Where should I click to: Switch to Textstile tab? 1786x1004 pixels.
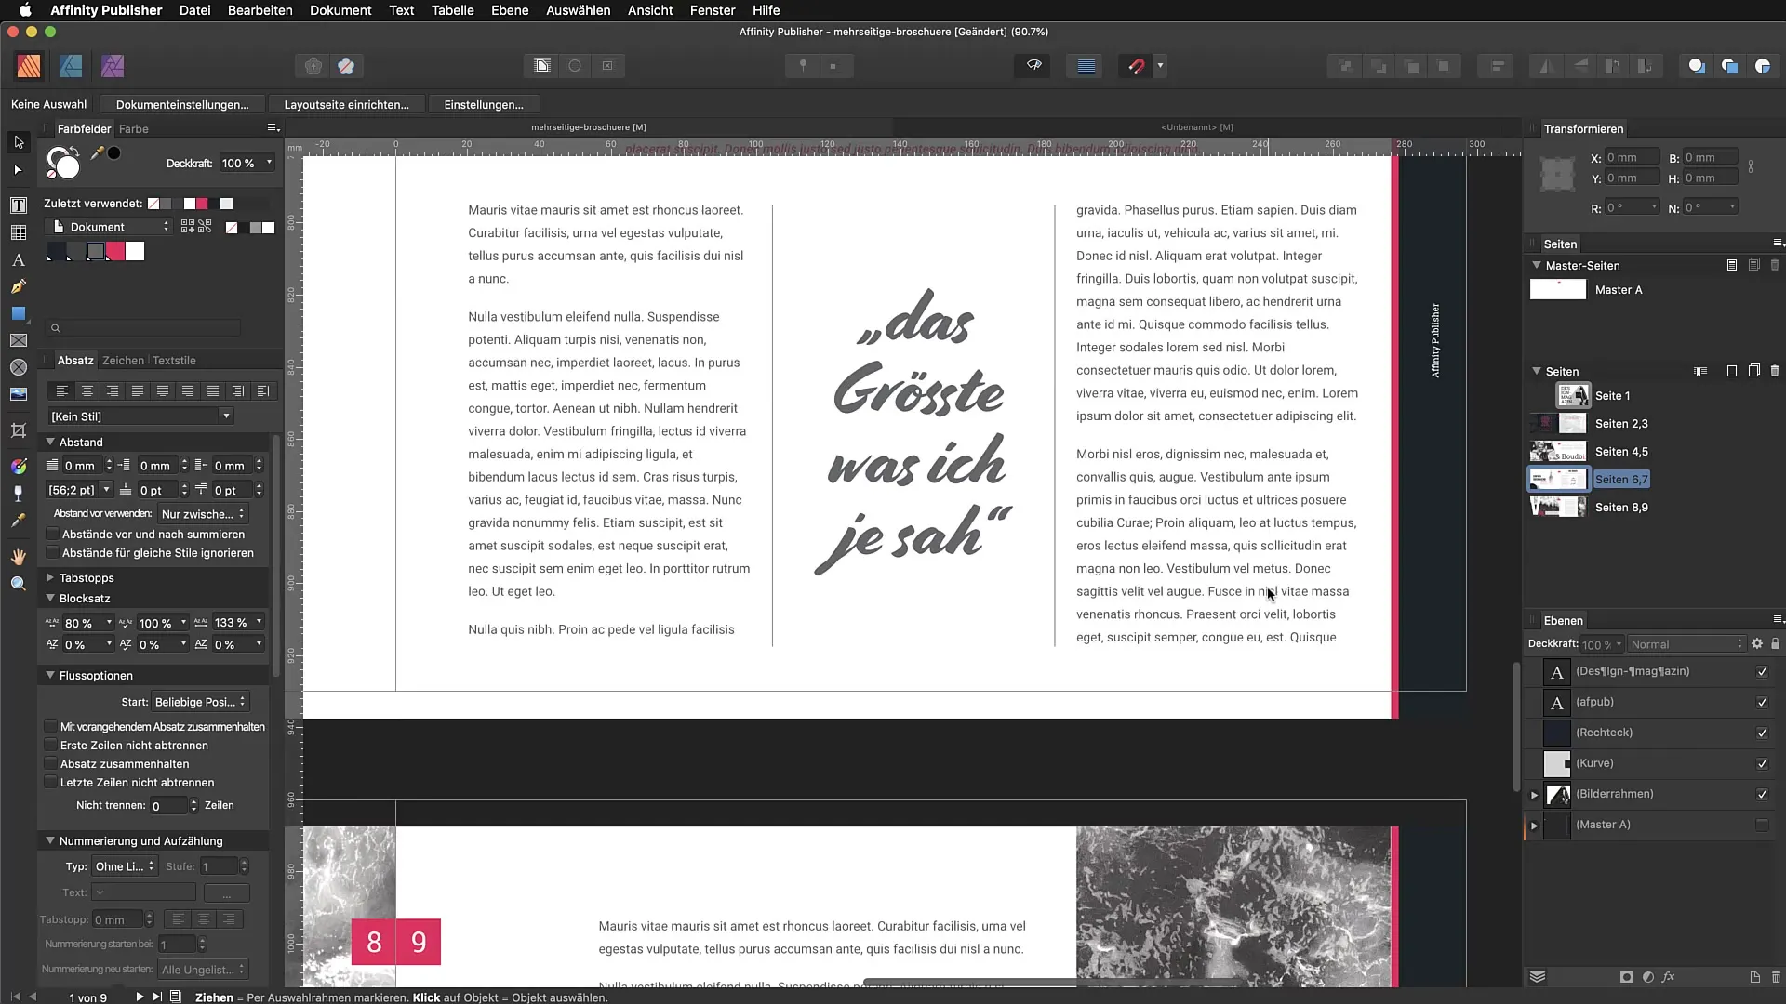174,361
